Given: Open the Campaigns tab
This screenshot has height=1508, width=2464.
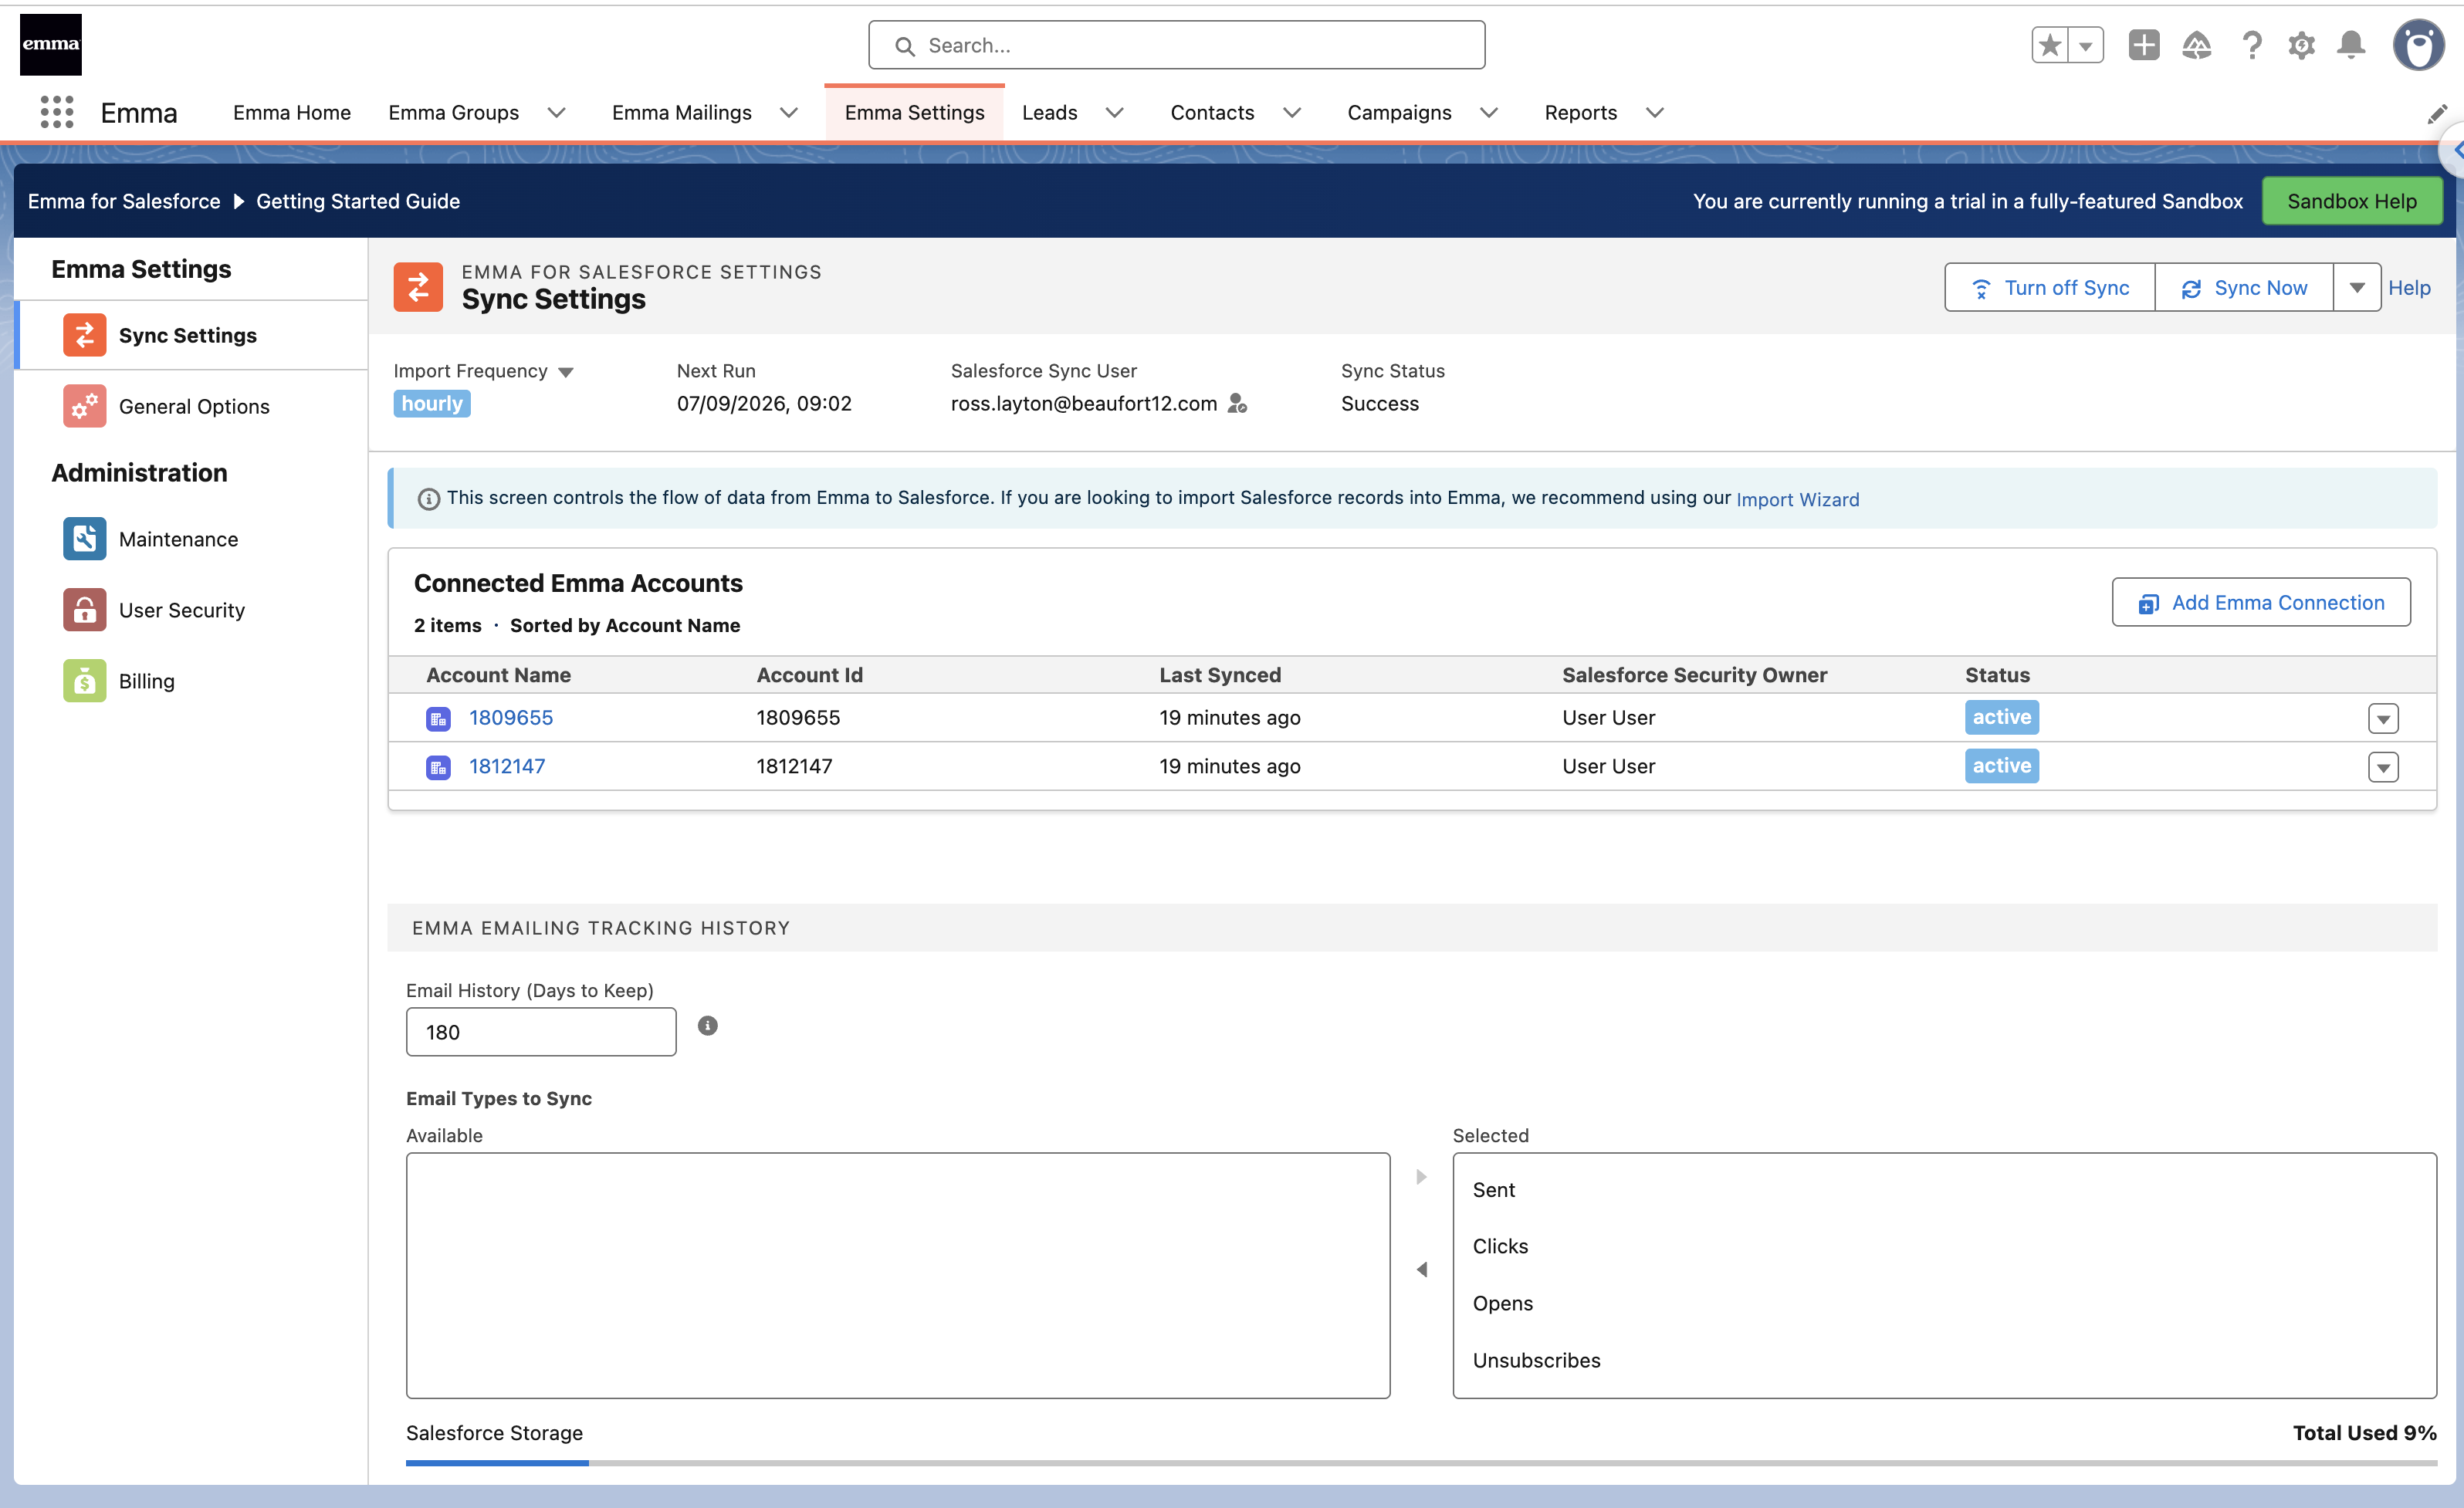Looking at the screenshot, I should 1399,112.
